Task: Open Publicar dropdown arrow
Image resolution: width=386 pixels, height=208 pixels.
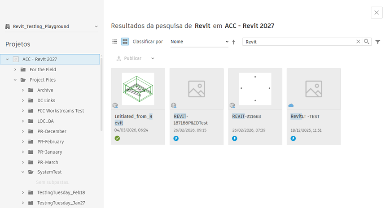Action: coord(153,58)
